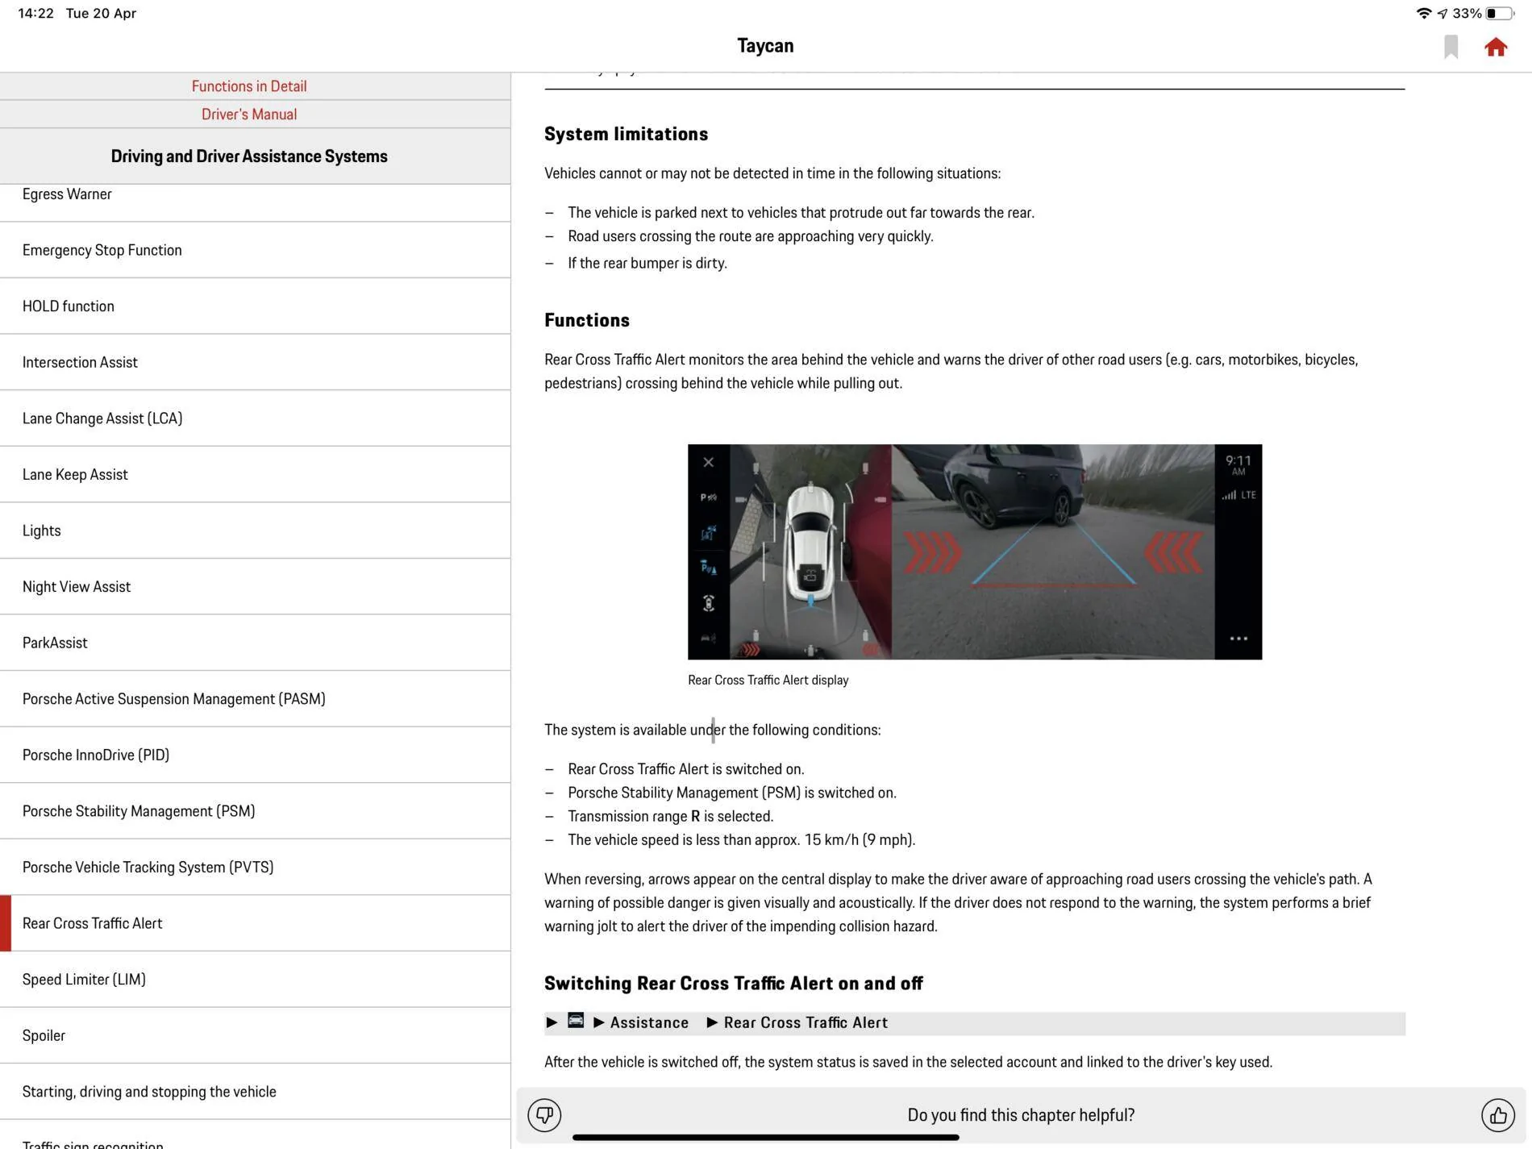
Task: Open the Lights chapter
Action: coord(255,531)
